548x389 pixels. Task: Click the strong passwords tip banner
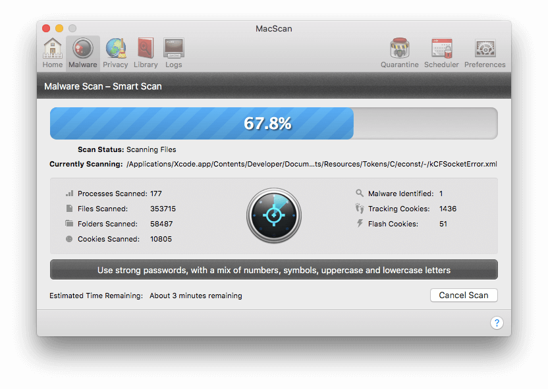point(274,269)
